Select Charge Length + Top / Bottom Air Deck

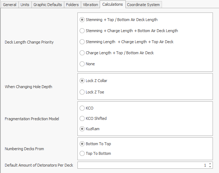pos(82,53)
